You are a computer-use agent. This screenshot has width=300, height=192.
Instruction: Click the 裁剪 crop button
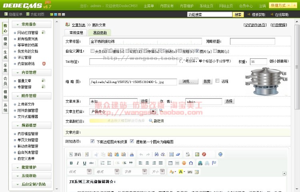pyautogui.click(x=207, y=81)
